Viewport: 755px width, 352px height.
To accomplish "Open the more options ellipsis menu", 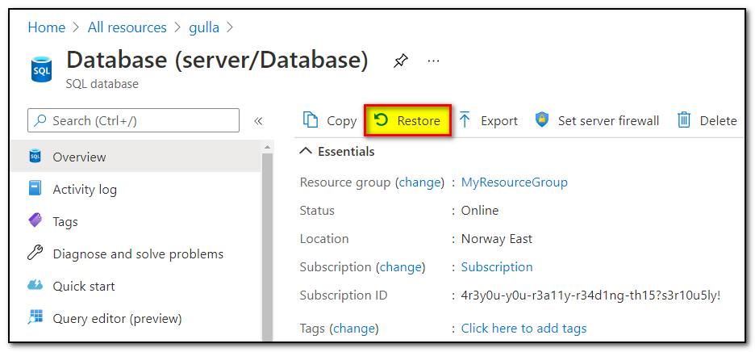I will 434,61.
